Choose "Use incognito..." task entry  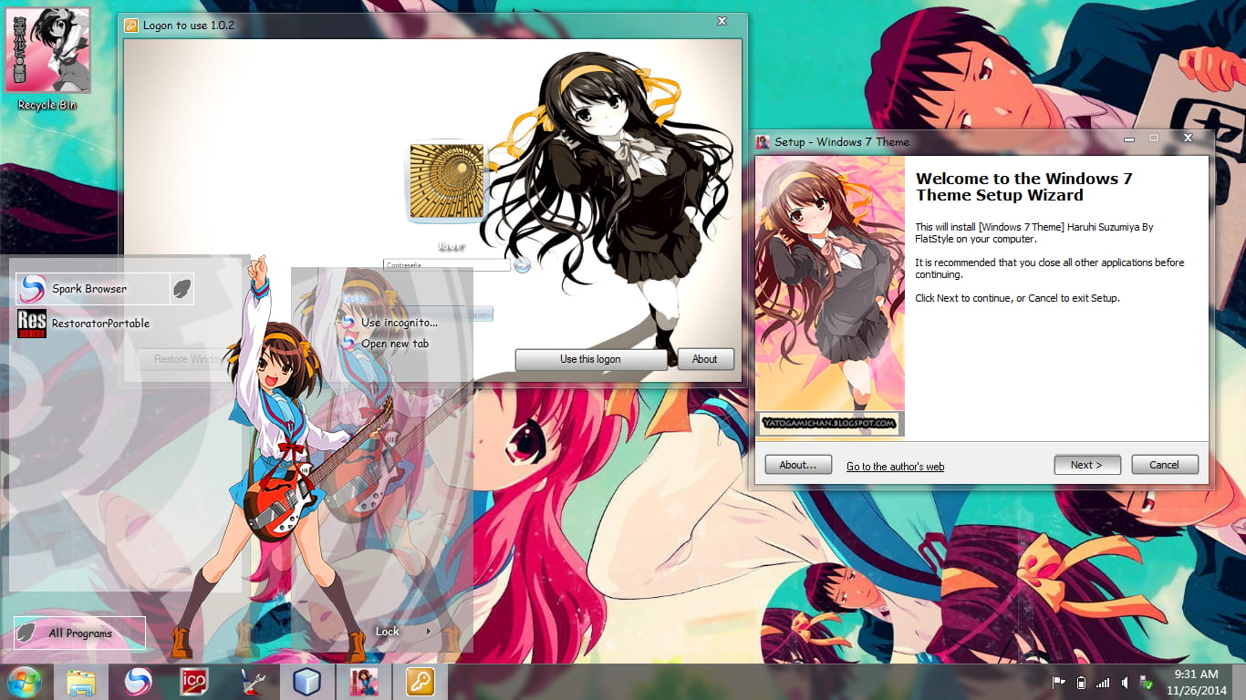pyautogui.click(x=399, y=323)
